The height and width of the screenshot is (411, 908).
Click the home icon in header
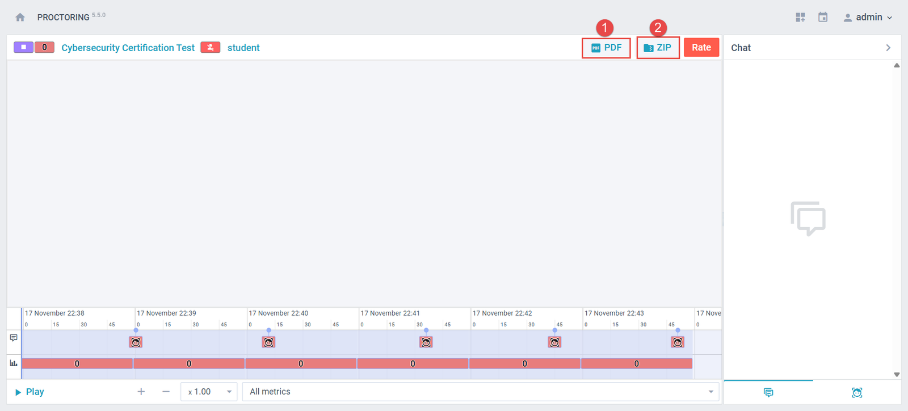pos(20,18)
